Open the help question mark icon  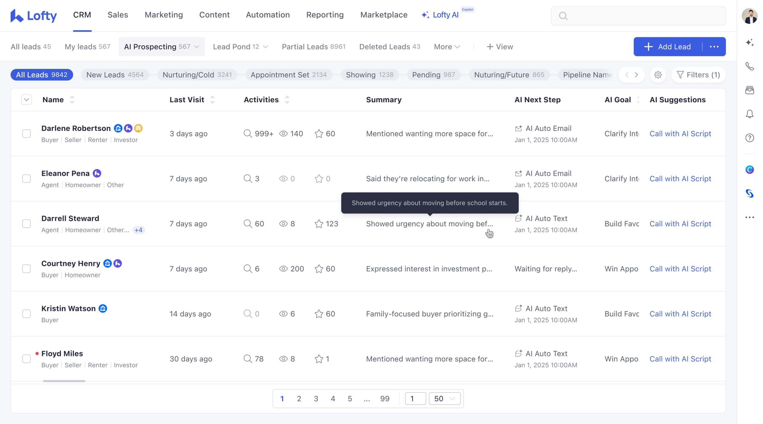tap(750, 138)
